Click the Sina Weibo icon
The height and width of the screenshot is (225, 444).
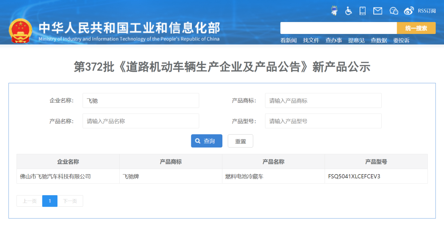click(409, 11)
